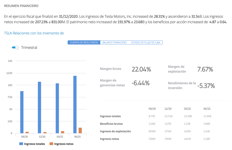
Task: Click the Ingresos netos table row label
Action: (109, 139)
